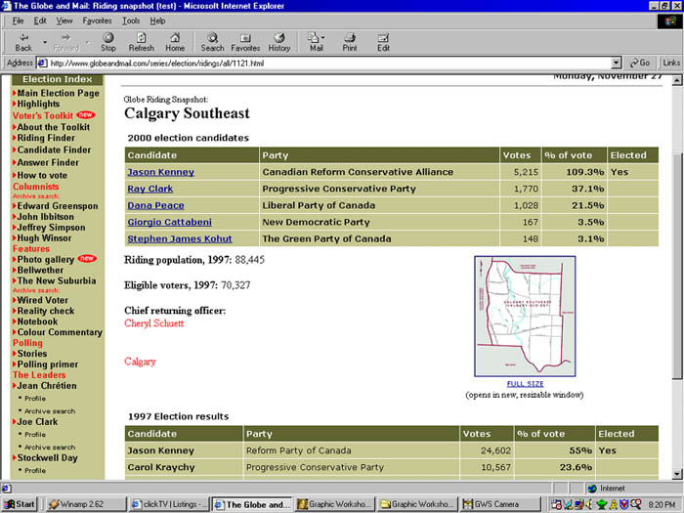684x513 pixels.
Task: Open the Jeffrey Simpson columnist link
Action: [x=51, y=228]
